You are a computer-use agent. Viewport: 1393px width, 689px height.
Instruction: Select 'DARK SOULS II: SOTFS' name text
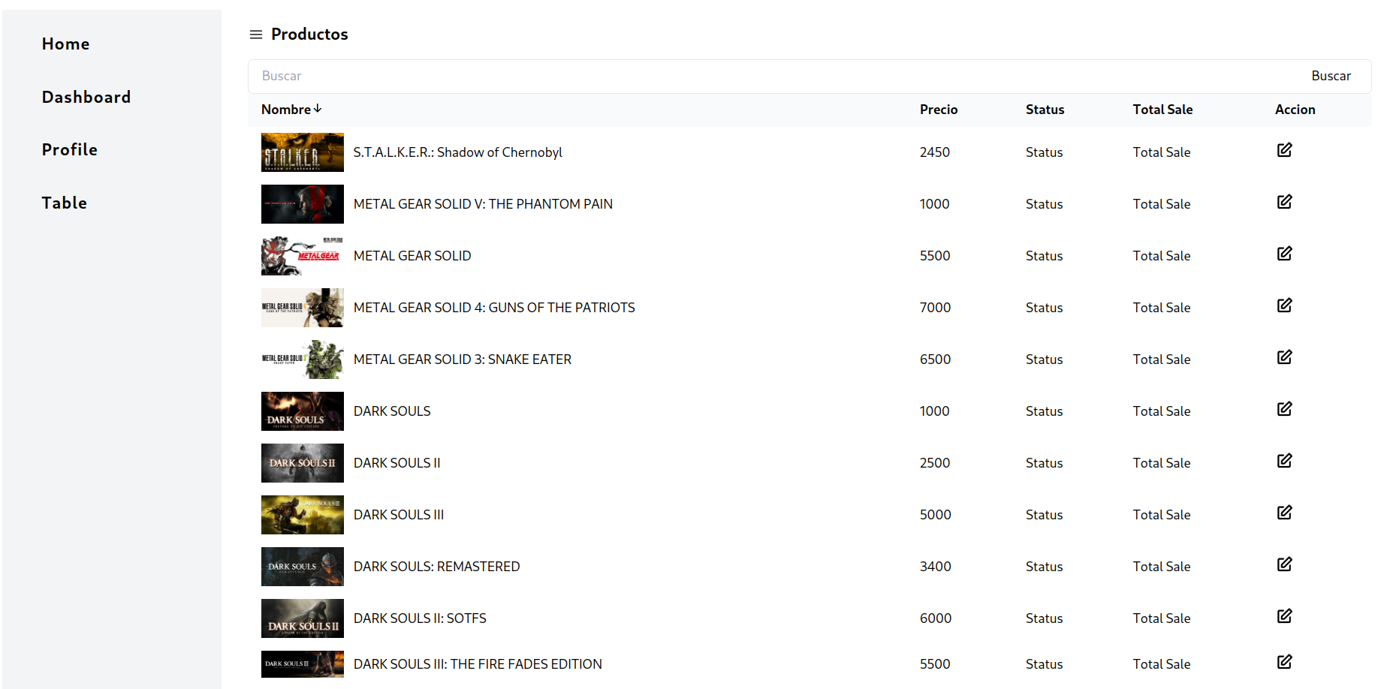tap(420, 618)
